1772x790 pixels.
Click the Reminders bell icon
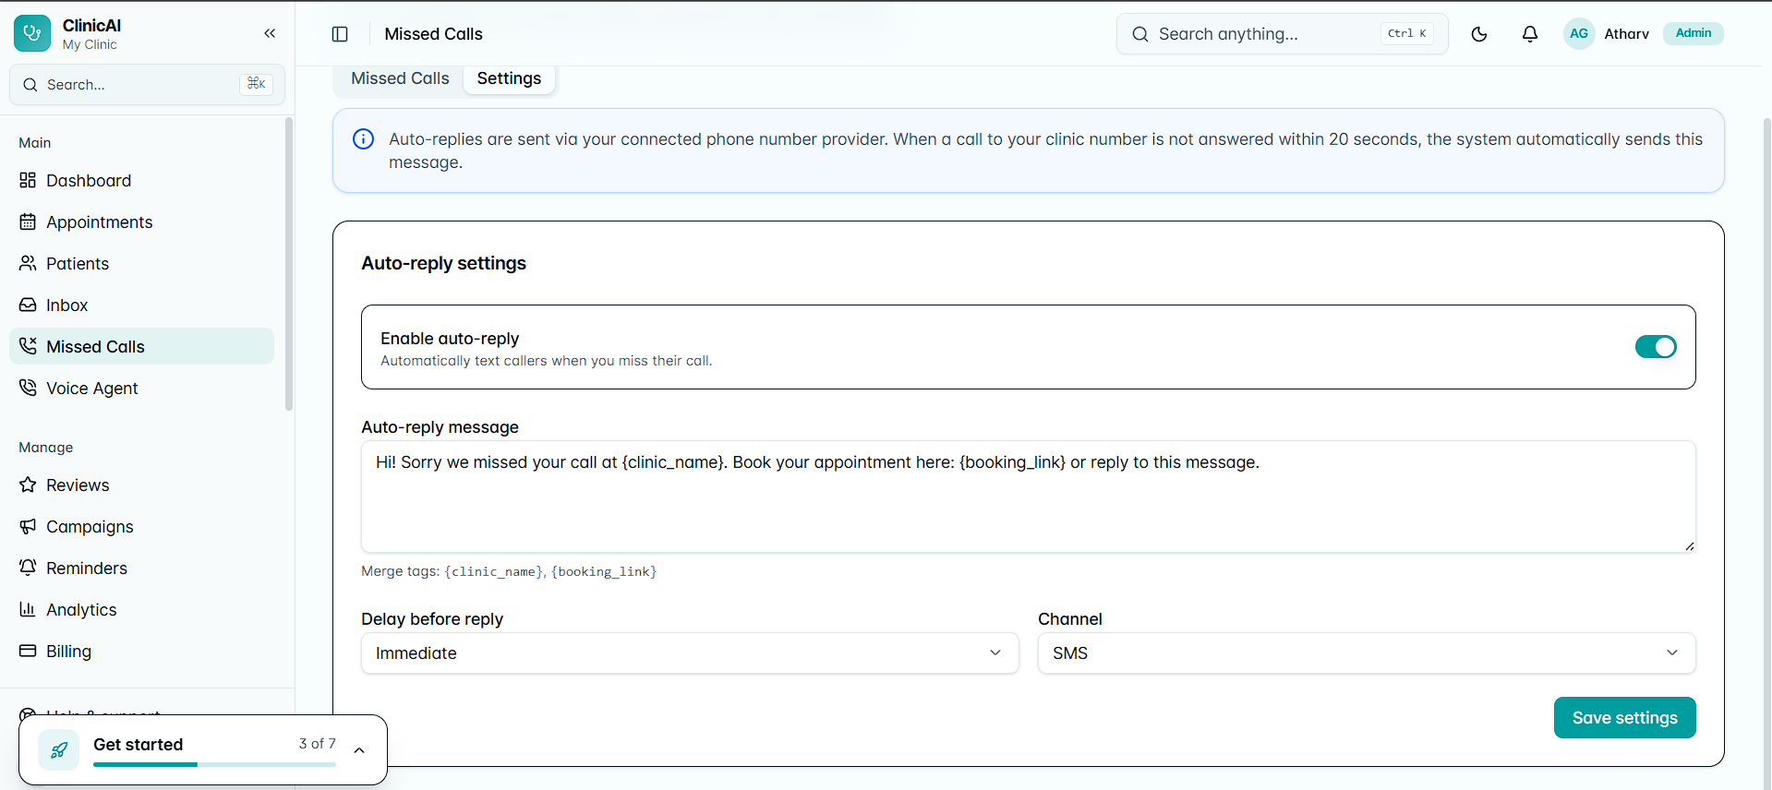click(28, 568)
